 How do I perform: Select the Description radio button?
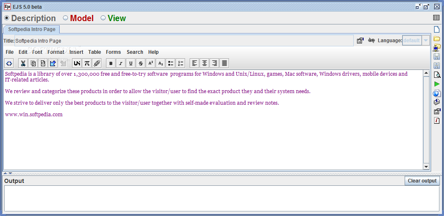(7, 18)
